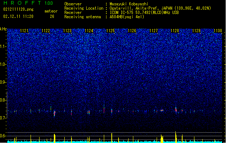Click the 0.6 kHz axis label
The width and height of the screenshot is (226, 143).
click(x=3, y=136)
